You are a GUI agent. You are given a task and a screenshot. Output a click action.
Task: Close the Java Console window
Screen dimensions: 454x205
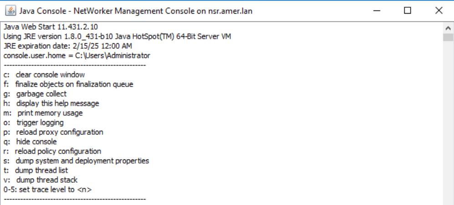click(439, 10)
